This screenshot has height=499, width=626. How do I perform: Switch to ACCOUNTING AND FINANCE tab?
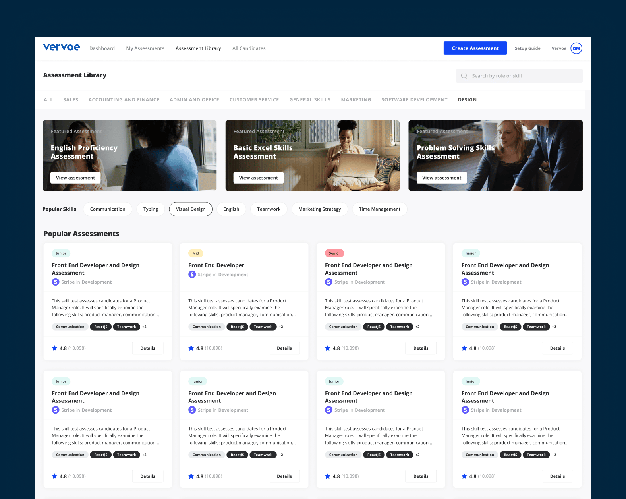coord(124,100)
